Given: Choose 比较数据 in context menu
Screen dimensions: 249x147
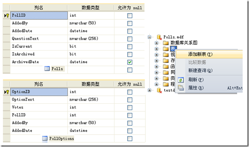Looking at the screenshot, I should coord(209,62).
